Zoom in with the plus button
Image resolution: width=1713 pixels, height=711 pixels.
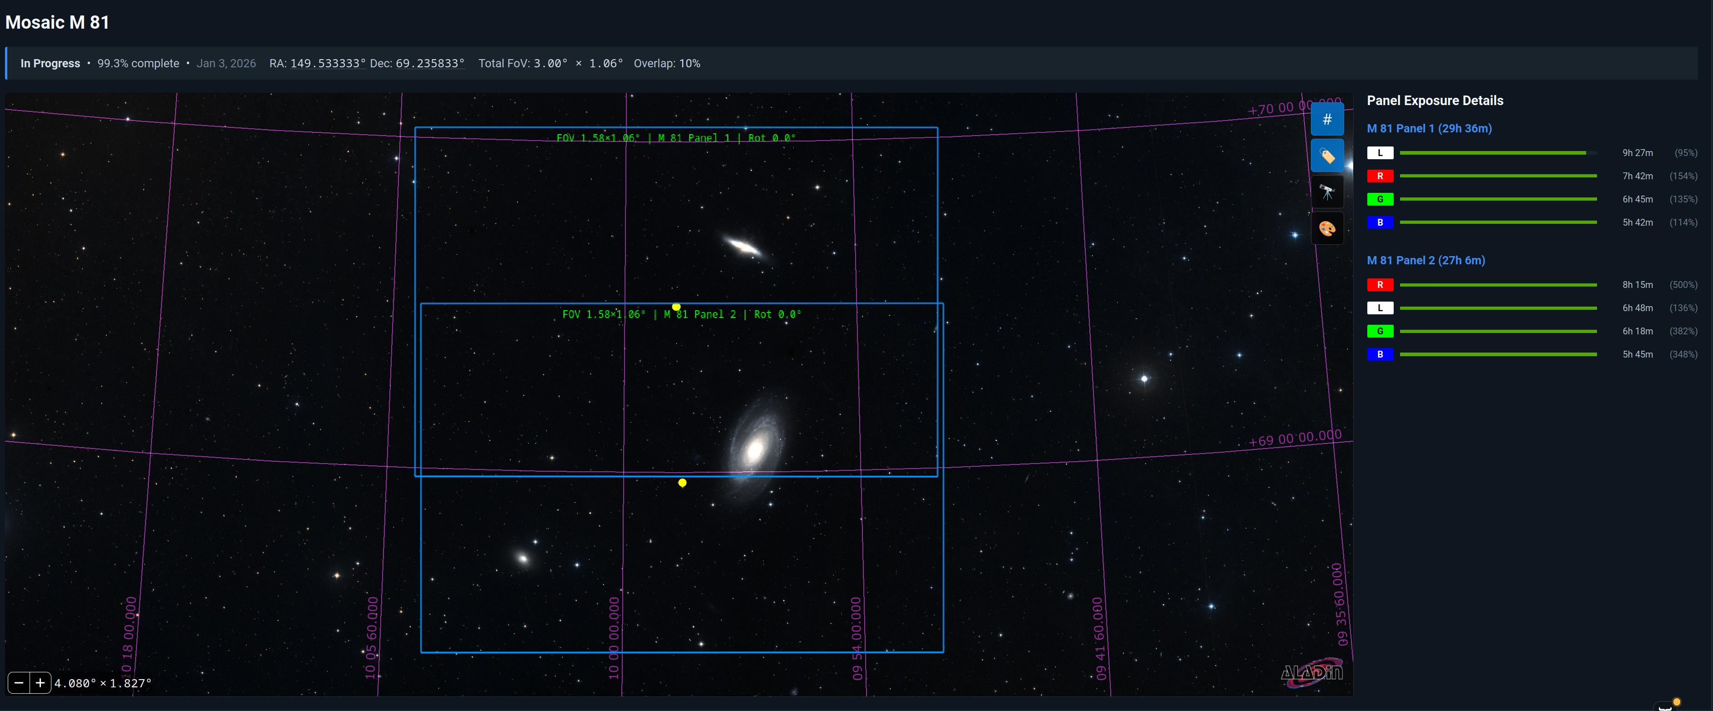click(40, 682)
